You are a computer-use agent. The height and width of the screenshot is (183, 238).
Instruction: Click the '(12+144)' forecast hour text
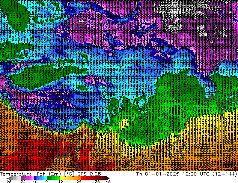[x=225, y=174]
